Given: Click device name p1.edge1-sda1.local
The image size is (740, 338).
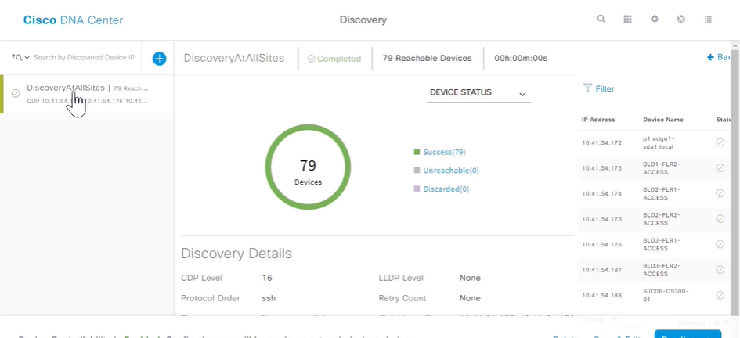Looking at the screenshot, I should pyautogui.click(x=659, y=142).
